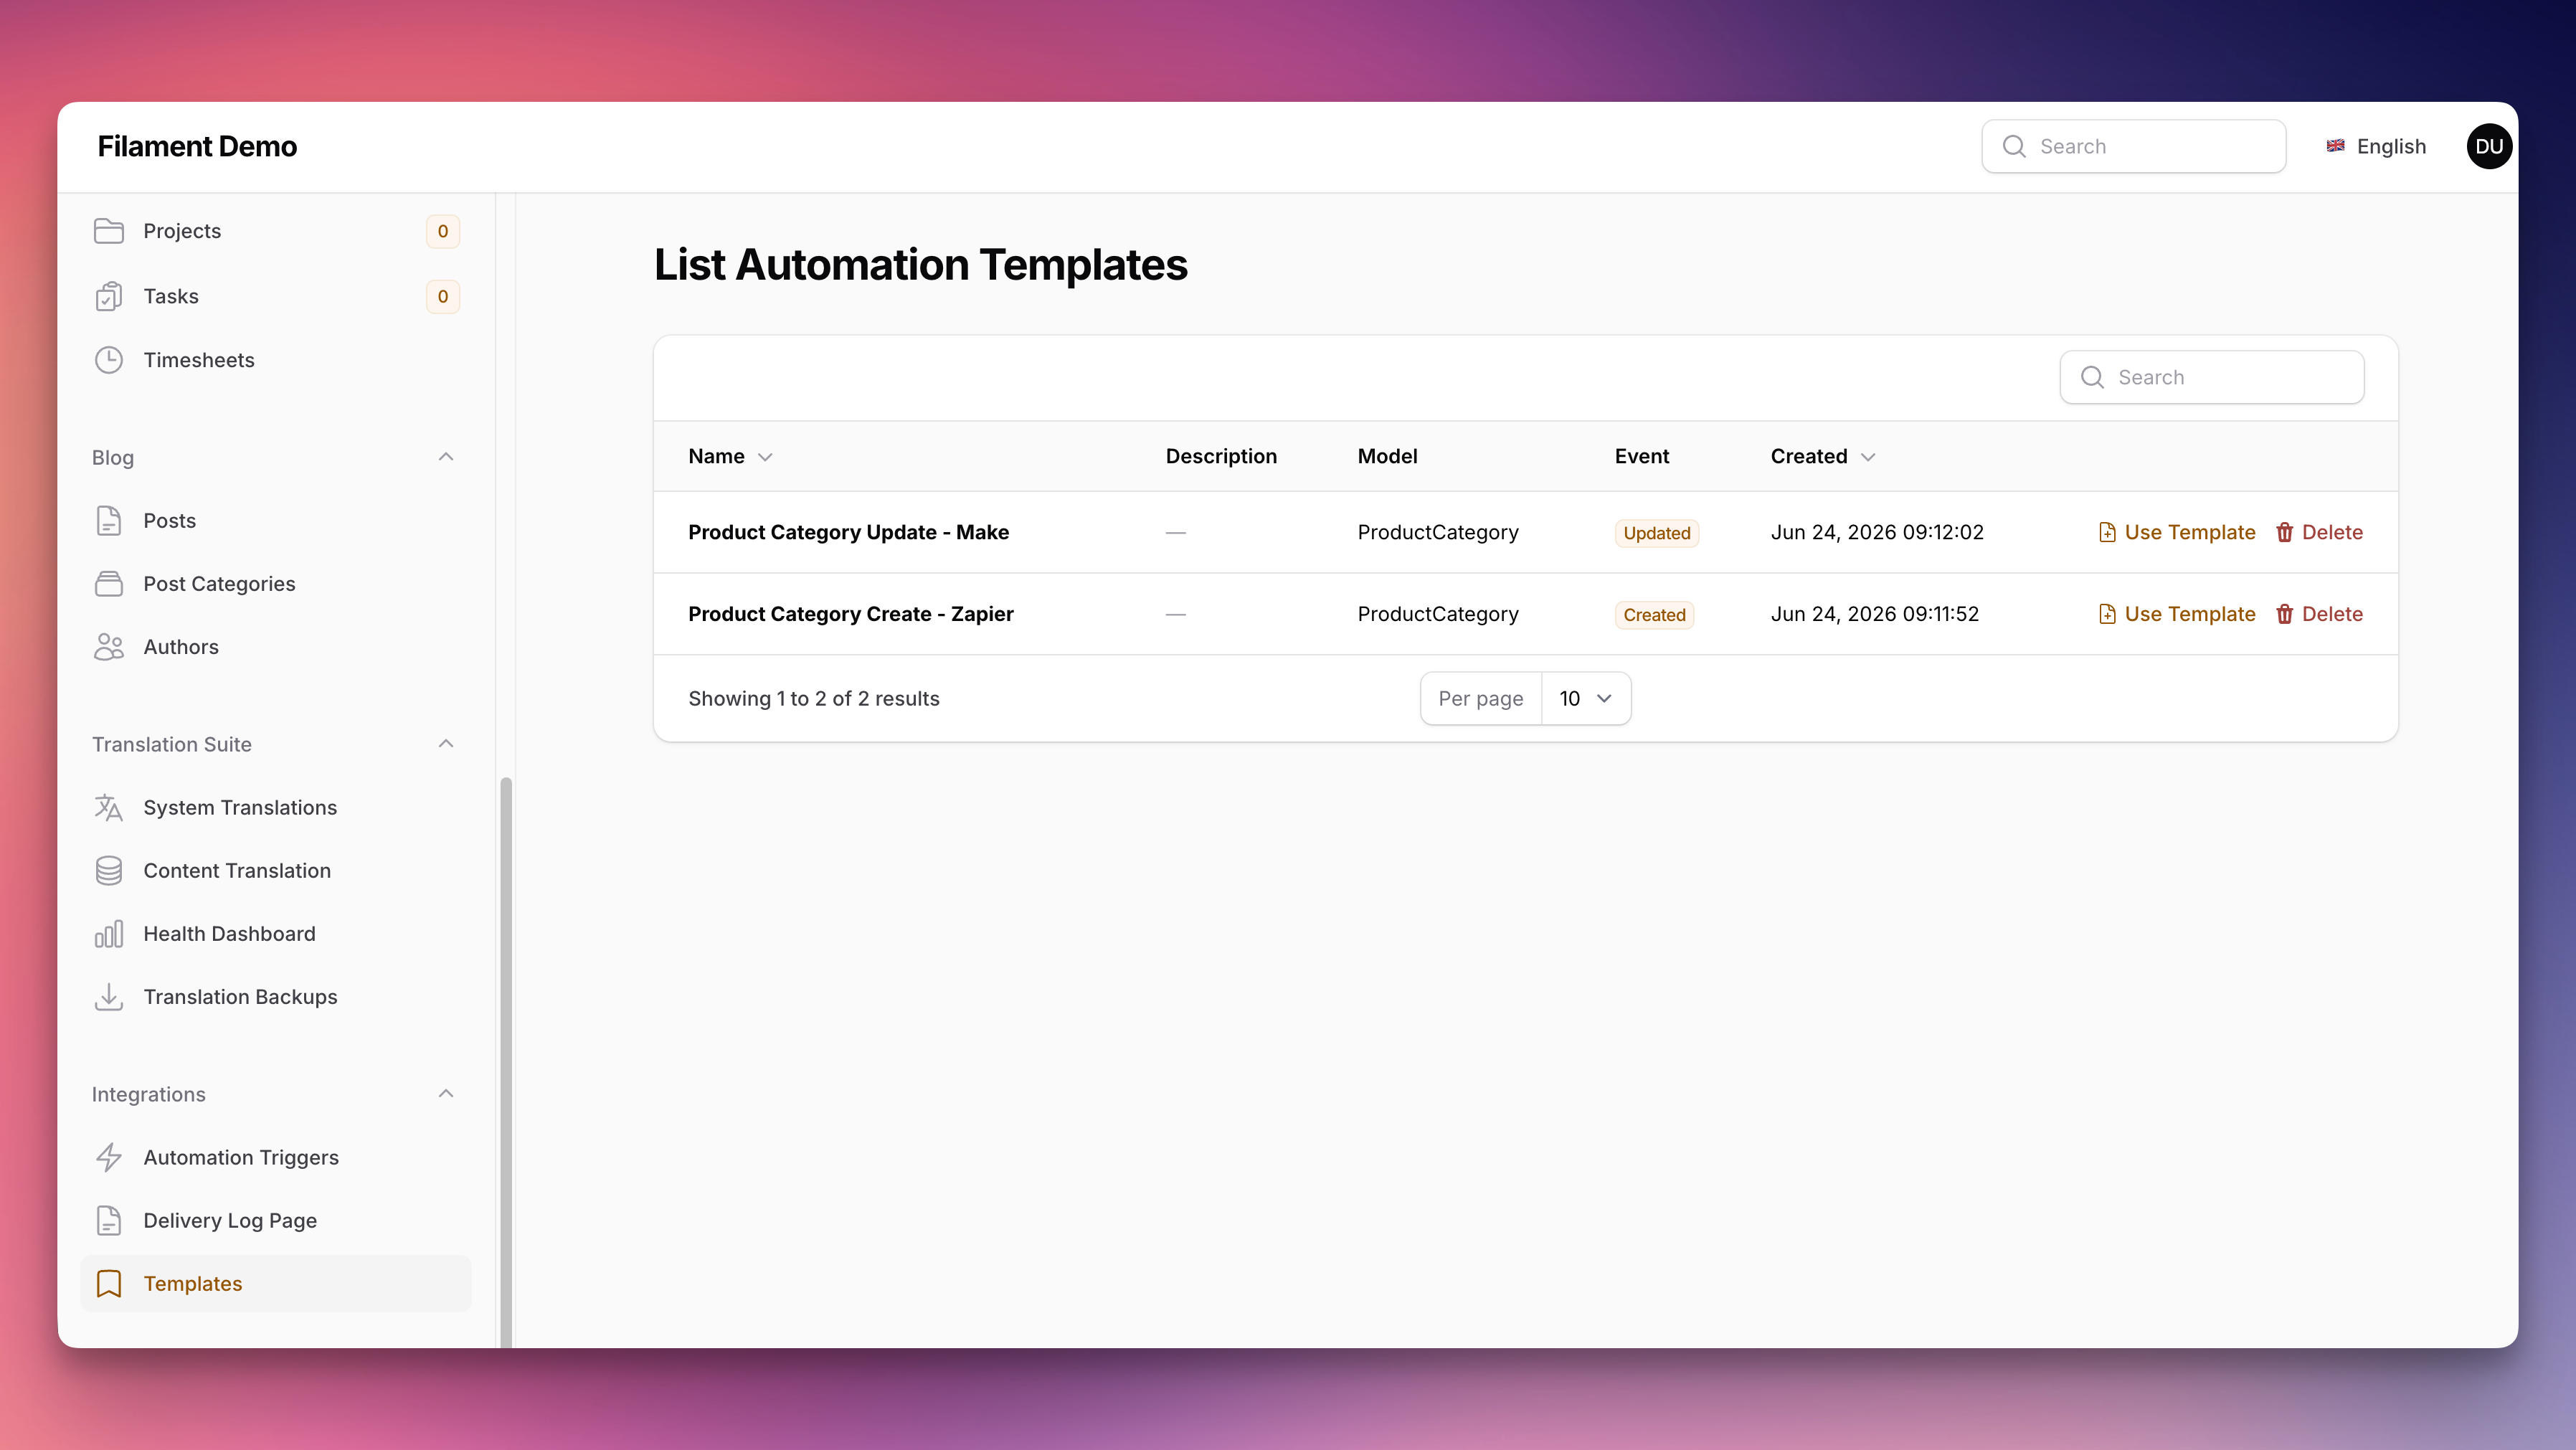Click the Post Categories stack icon
This screenshot has height=1450, width=2576.
click(108, 584)
